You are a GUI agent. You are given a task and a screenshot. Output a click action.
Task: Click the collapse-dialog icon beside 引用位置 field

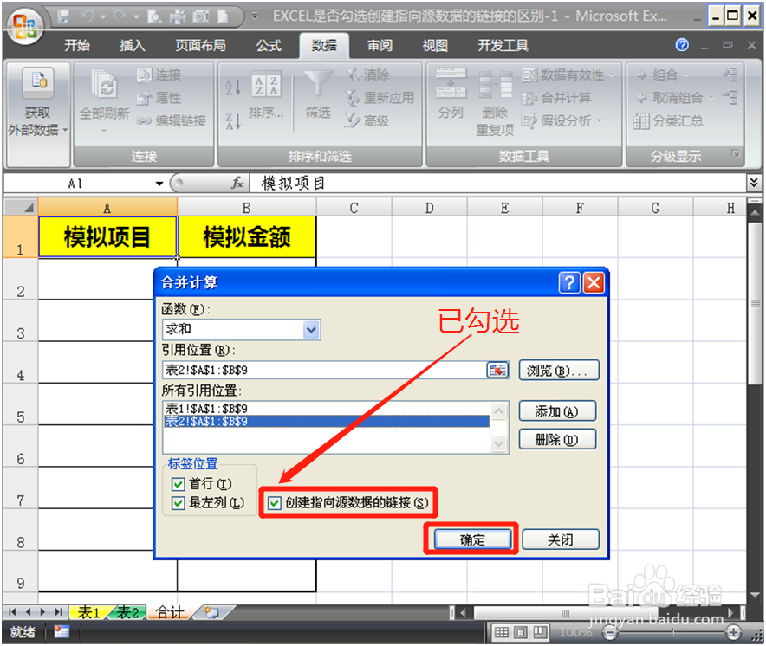pos(497,370)
